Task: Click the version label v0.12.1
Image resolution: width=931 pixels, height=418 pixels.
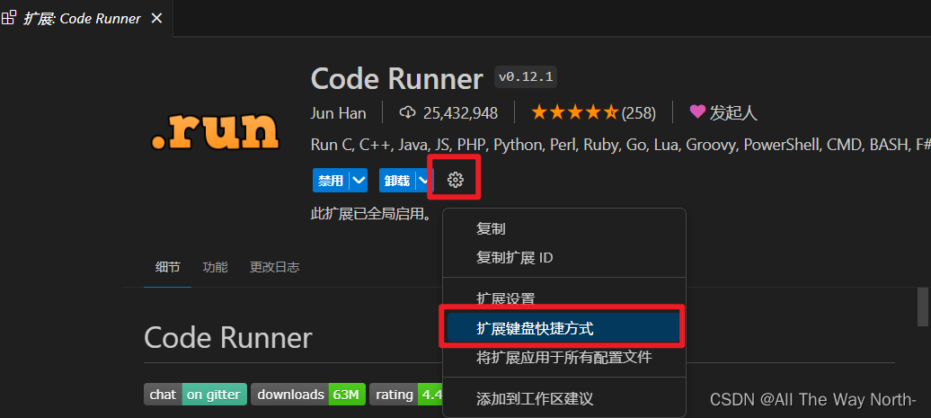Action: coord(526,77)
